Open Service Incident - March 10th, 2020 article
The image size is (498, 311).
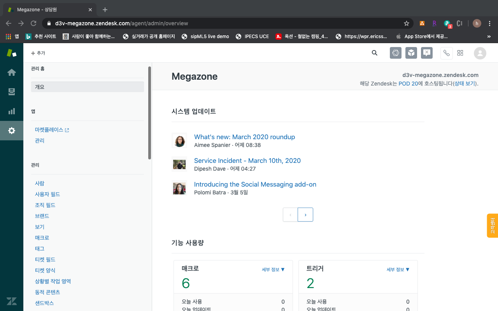pyautogui.click(x=247, y=161)
